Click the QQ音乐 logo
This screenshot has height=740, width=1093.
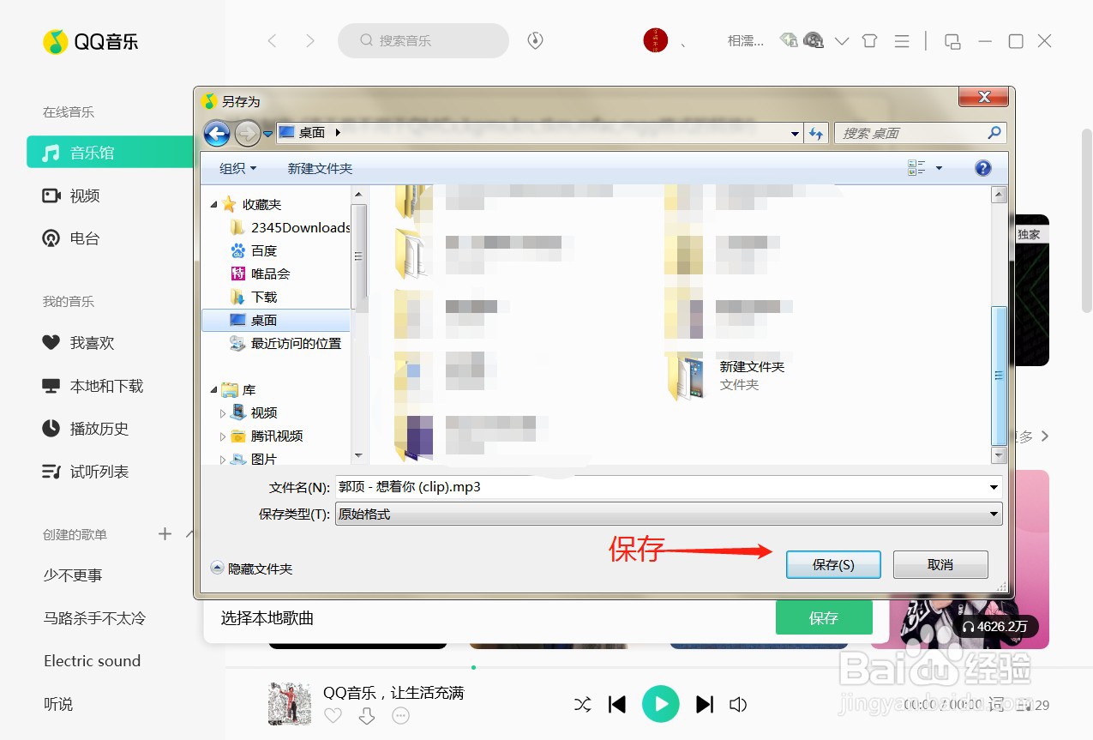point(90,41)
